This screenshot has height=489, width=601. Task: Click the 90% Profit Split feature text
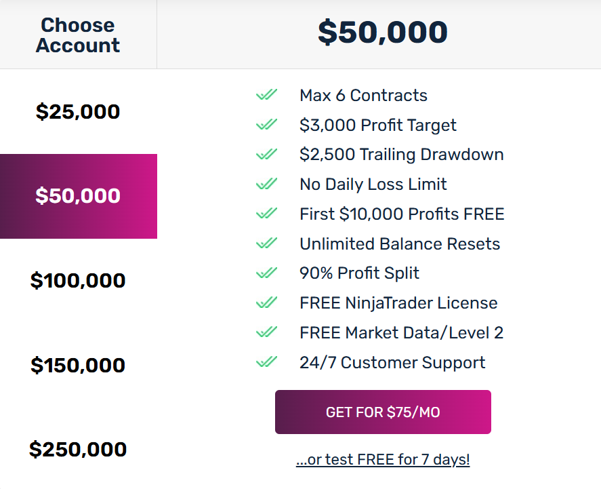tap(359, 273)
